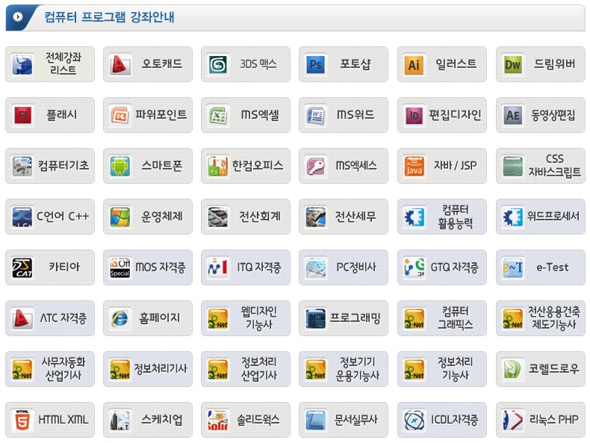Click the Excel icon beside MS엑셀
The height and width of the screenshot is (443, 590).
point(218,115)
